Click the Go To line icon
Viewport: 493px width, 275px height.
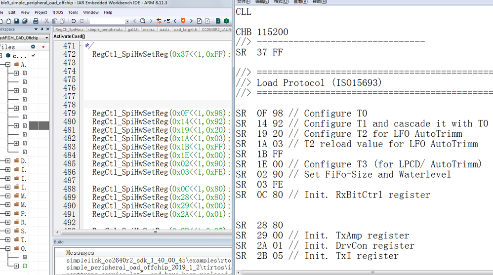[167, 21]
